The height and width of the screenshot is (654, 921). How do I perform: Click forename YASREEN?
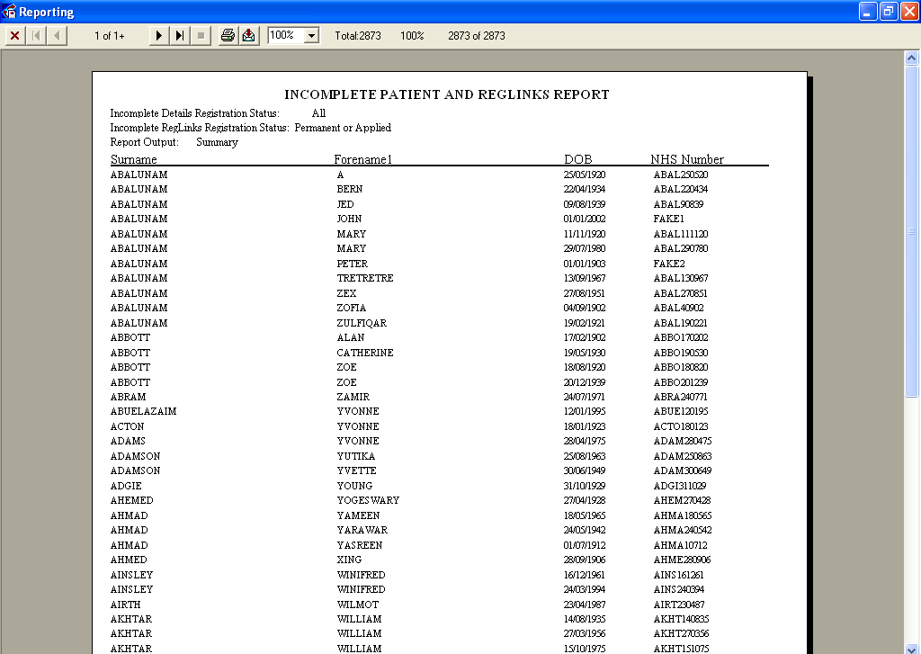360,545
